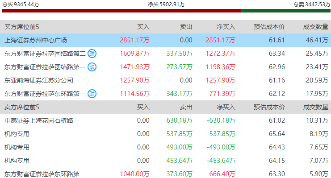This screenshot has width=331, height=178.
Task: Select the 上海证券苏州中心广场 seat row
Action: [165, 40]
